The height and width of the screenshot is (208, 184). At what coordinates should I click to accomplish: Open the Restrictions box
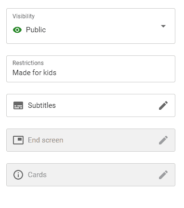click(91, 69)
